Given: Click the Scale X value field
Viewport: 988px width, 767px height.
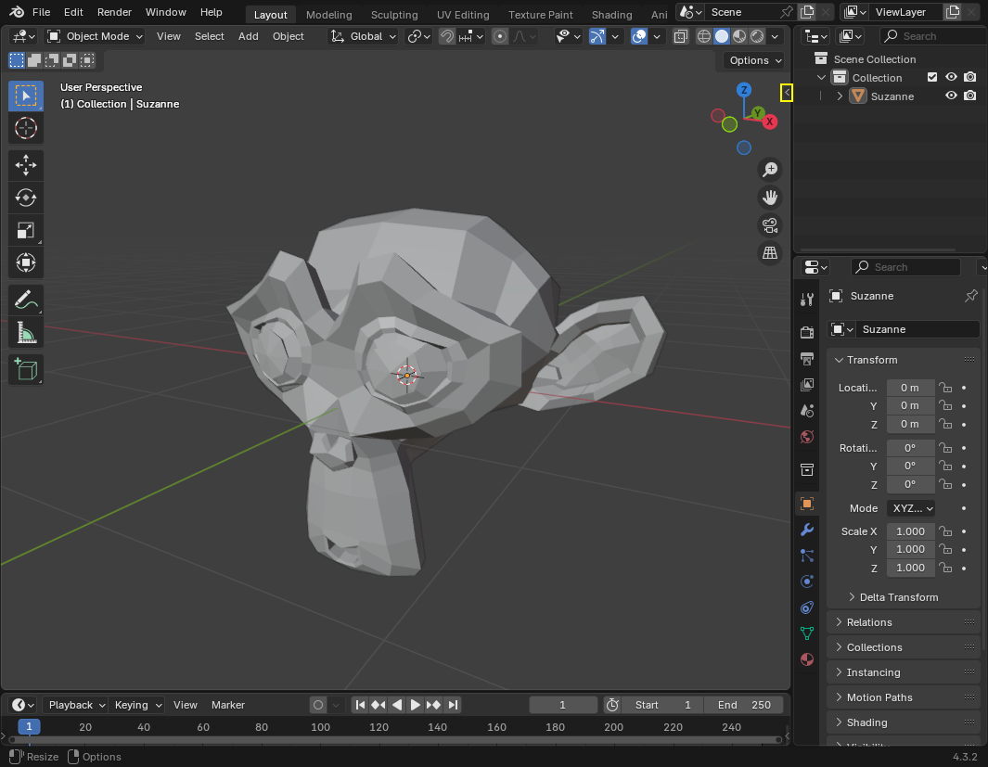Looking at the screenshot, I should click(909, 531).
